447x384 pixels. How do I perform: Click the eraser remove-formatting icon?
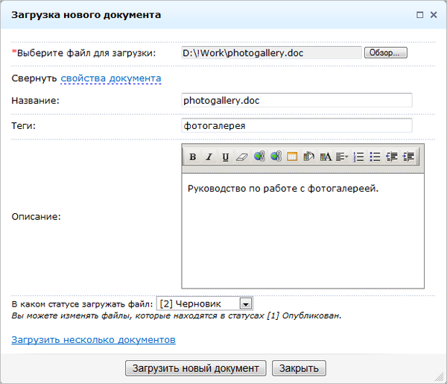(241, 157)
